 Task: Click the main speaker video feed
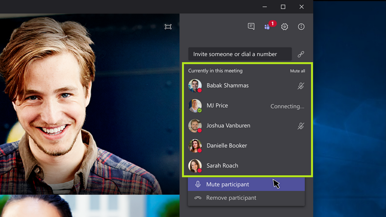pyautogui.click(x=90, y=104)
